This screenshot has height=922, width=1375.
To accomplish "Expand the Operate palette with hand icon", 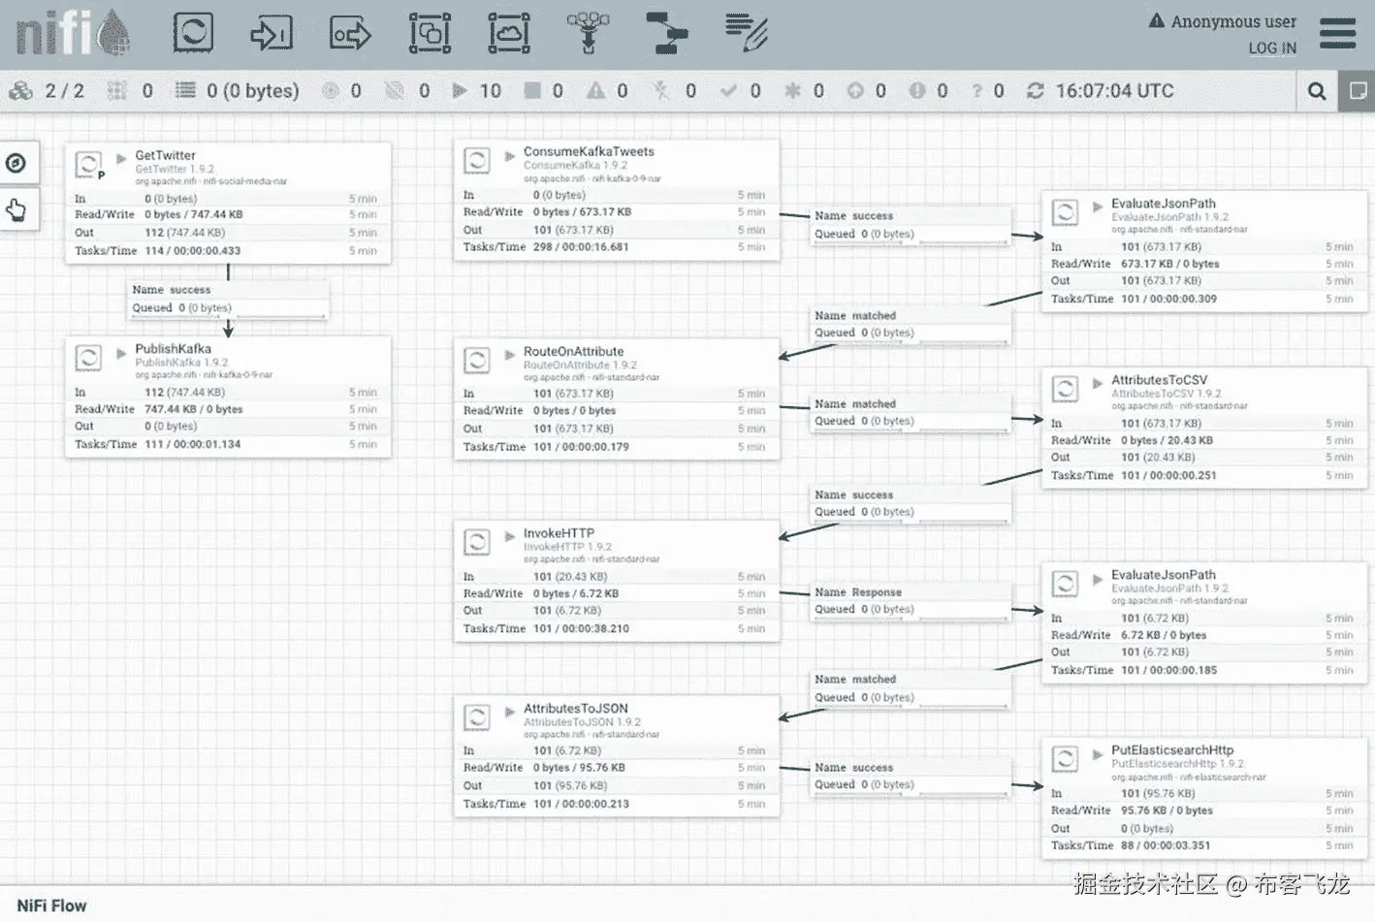I will click(16, 209).
